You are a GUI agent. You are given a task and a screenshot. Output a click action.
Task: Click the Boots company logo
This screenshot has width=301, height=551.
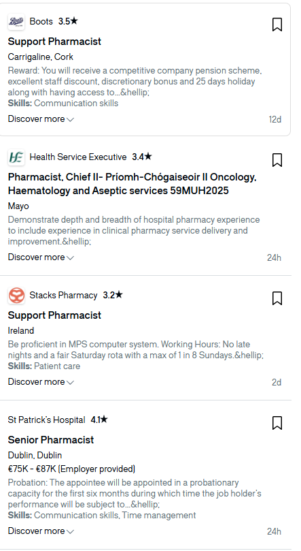tap(16, 22)
